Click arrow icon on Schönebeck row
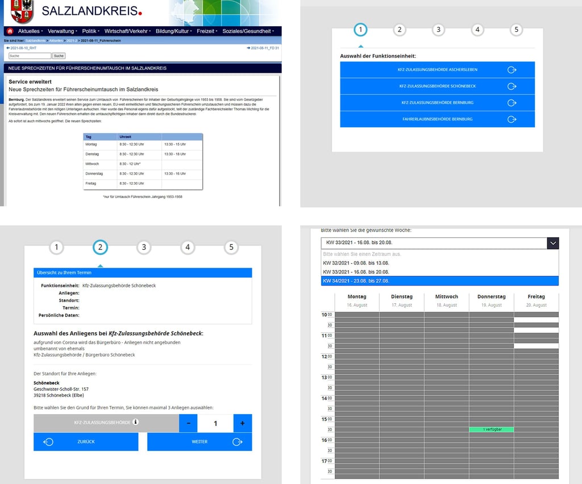582x484 pixels. (512, 86)
